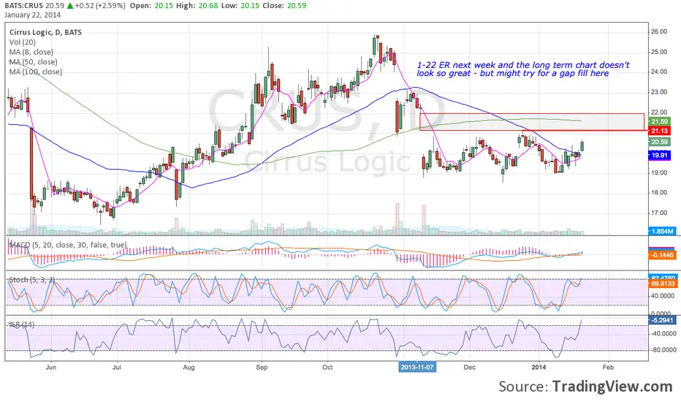
Task: Click the Feb label on time axis
Action: (608, 367)
